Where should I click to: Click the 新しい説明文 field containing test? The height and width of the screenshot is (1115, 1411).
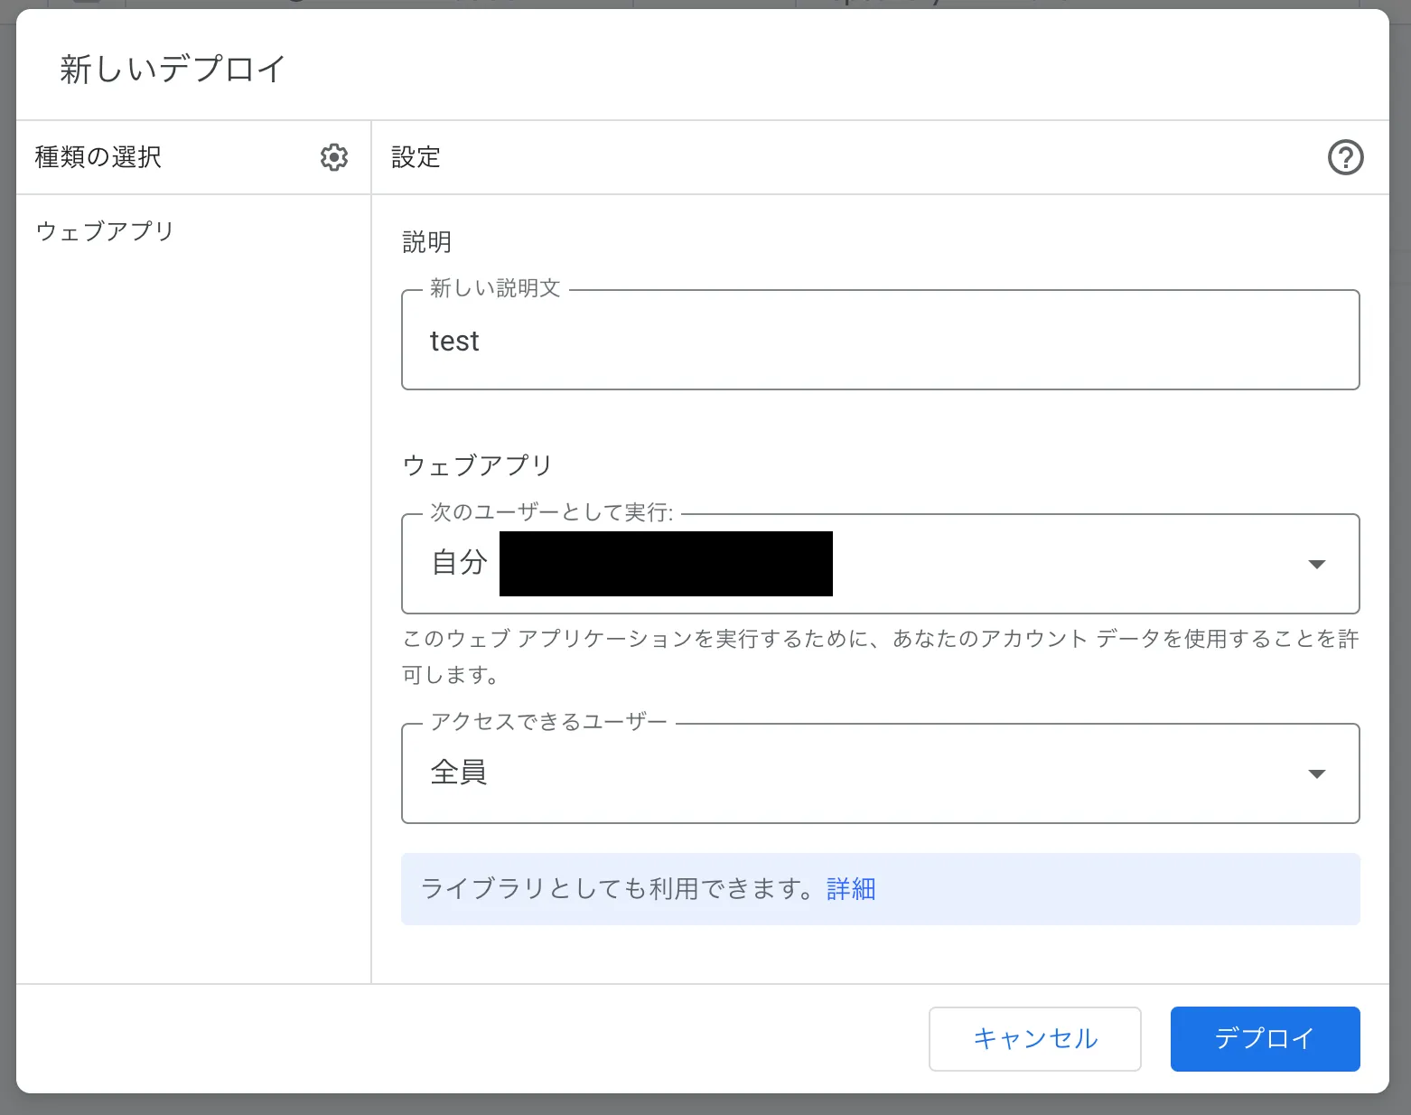881,341
